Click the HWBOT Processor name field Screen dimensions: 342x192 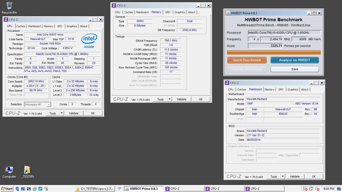(284, 32)
